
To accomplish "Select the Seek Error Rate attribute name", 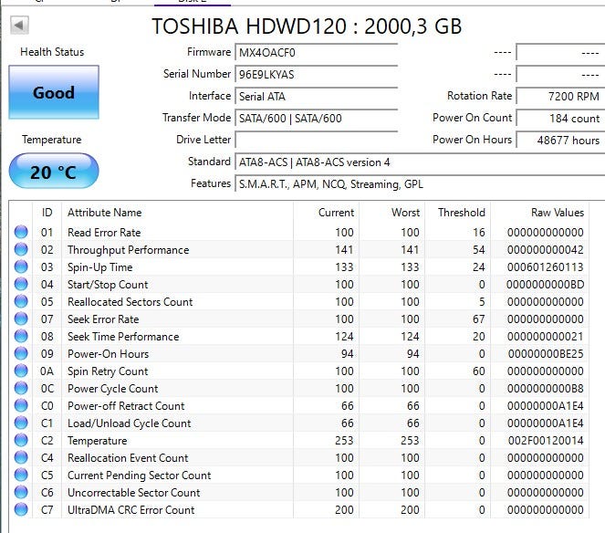I will coord(103,319).
